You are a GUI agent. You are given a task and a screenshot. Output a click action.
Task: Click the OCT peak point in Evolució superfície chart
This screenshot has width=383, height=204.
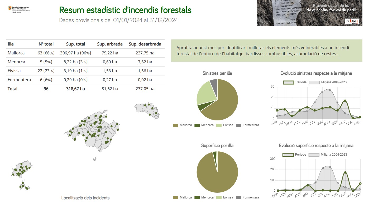click(345, 172)
